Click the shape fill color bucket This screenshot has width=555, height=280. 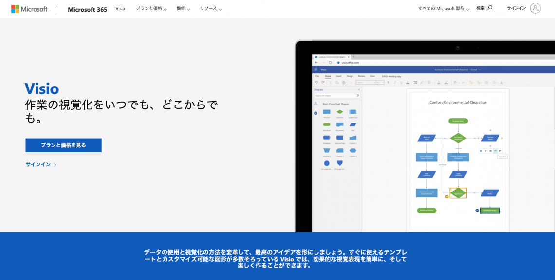point(439,82)
